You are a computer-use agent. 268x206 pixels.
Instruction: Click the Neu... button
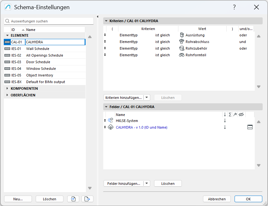(18, 199)
